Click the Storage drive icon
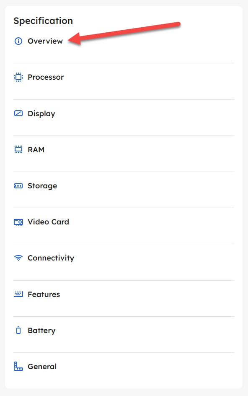Screen dimensions: 248x396 coord(18,186)
